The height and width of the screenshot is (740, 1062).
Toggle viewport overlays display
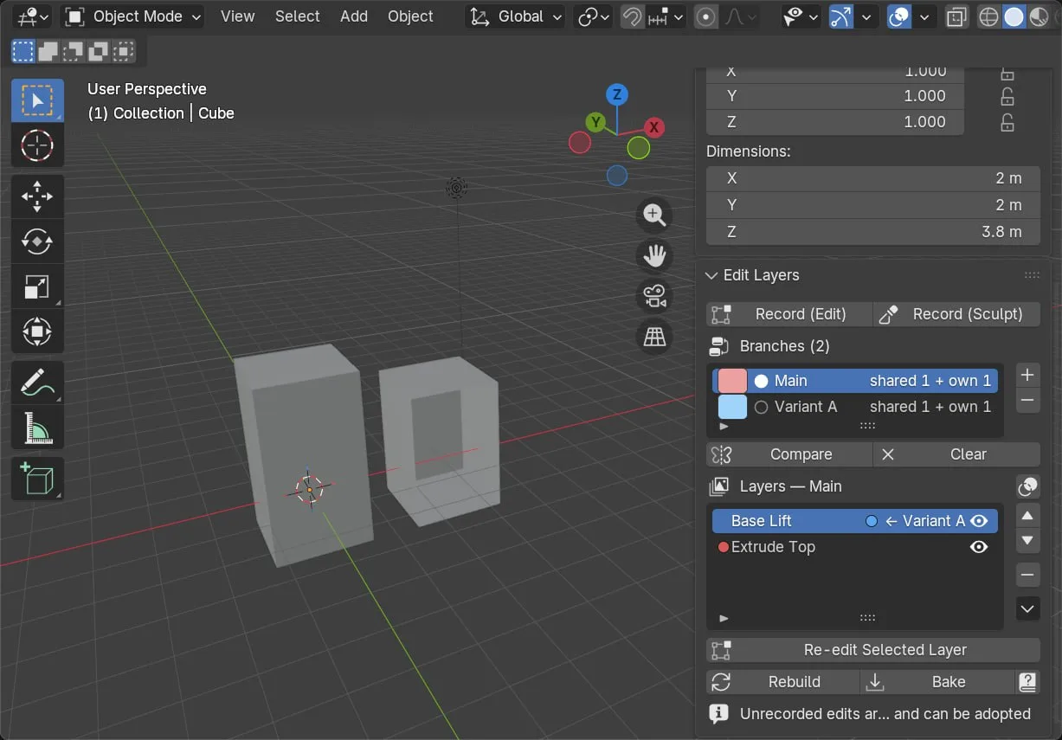point(899,16)
